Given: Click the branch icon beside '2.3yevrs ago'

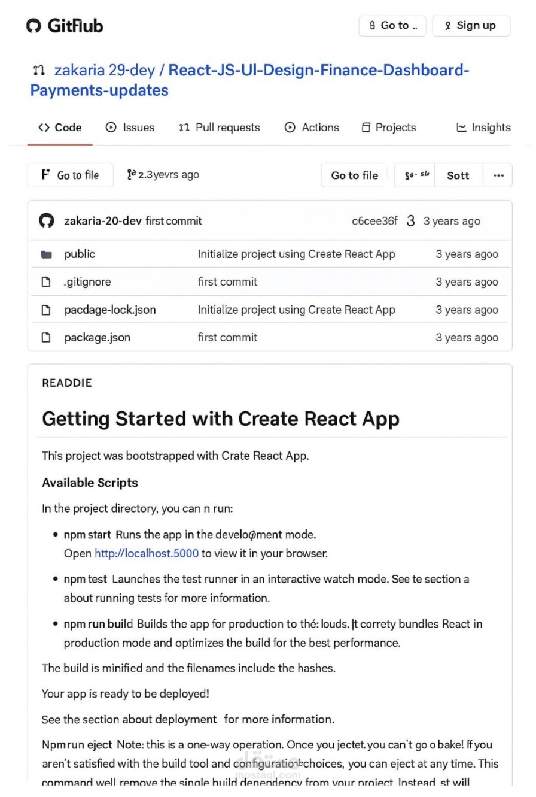Looking at the screenshot, I should pos(132,175).
